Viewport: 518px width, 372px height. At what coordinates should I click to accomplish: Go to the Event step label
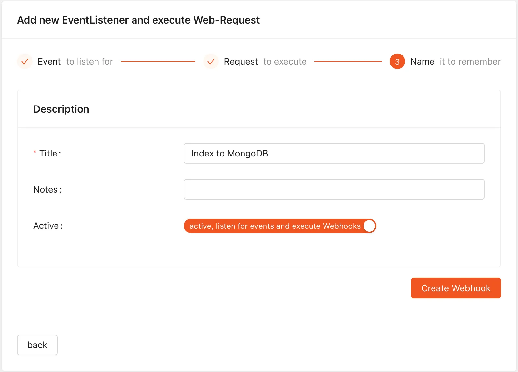tap(49, 61)
